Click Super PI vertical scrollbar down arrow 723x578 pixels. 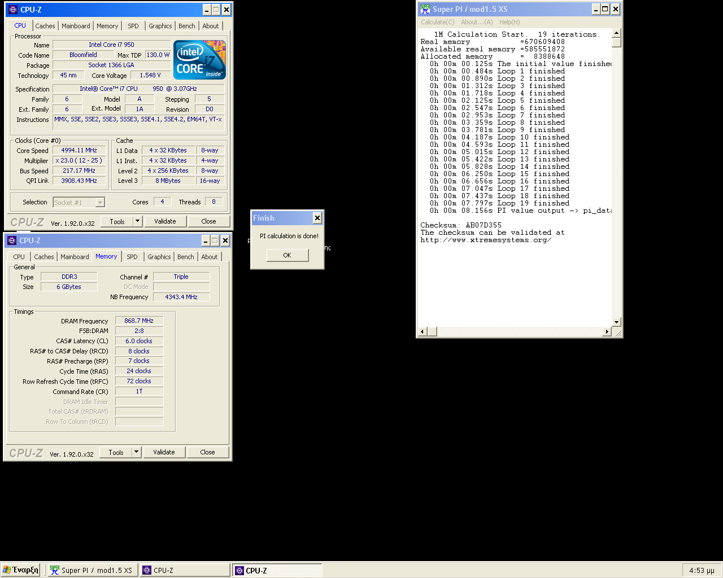(x=616, y=322)
